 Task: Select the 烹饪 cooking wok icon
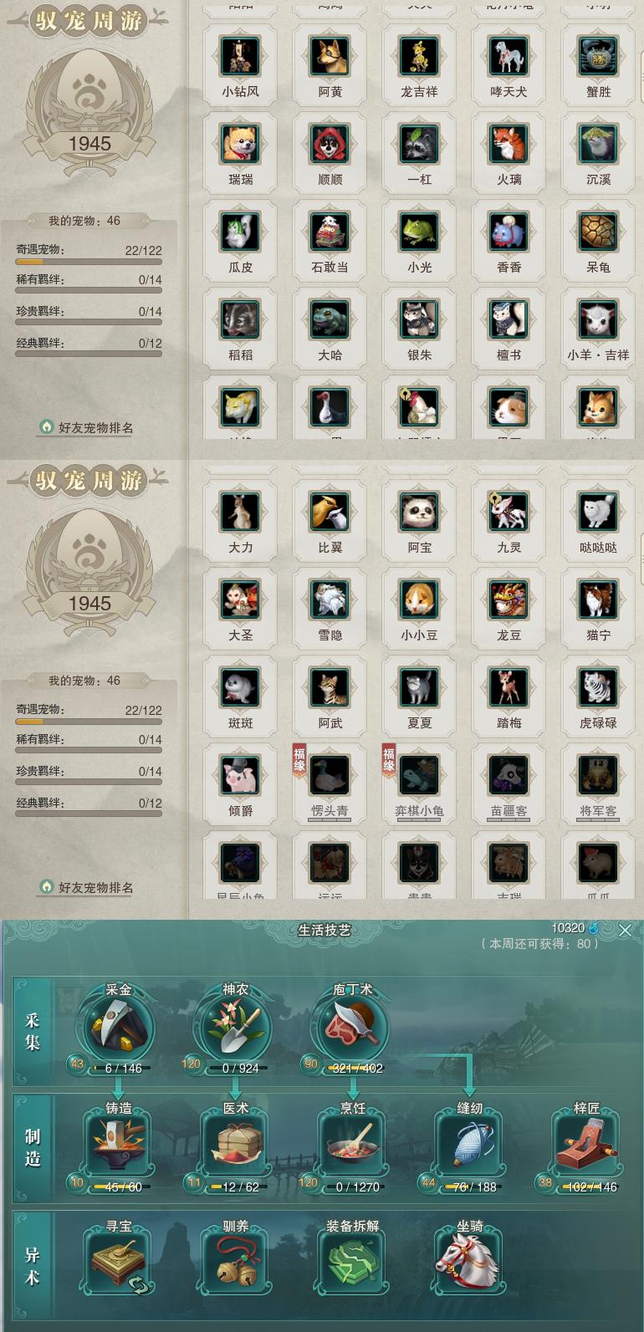(353, 1146)
